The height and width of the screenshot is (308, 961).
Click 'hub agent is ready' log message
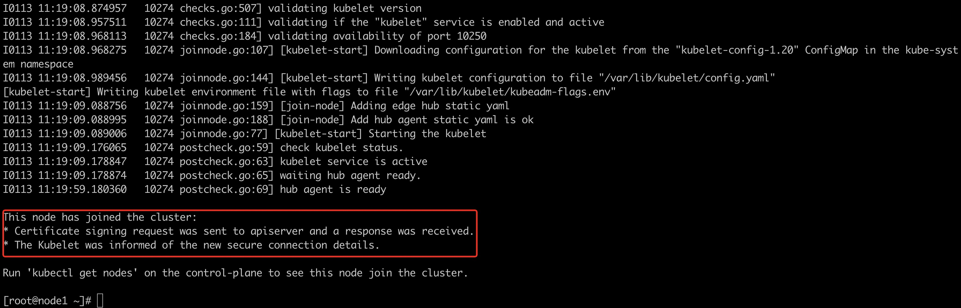point(333,190)
